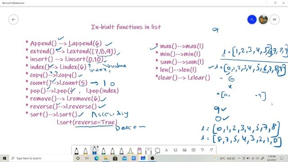
Task: Select the yellow highlighter tool
Action: (130, 151)
